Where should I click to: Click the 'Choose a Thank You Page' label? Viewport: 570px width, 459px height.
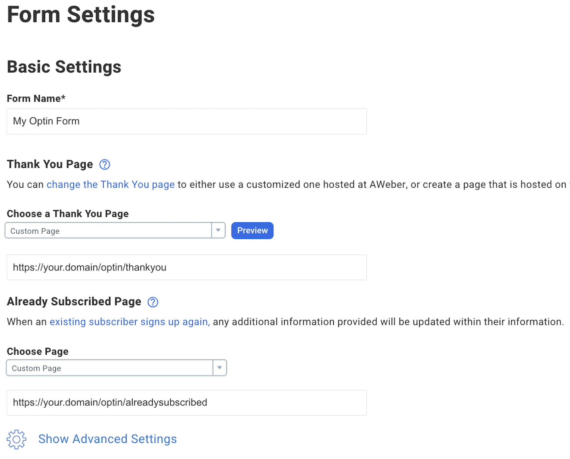(68, 214)
